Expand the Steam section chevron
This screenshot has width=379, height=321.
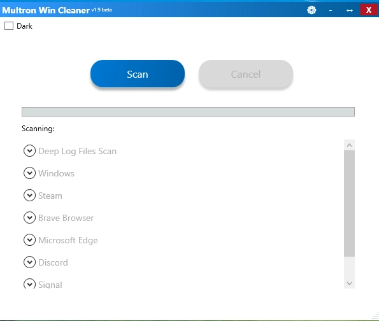29,196
